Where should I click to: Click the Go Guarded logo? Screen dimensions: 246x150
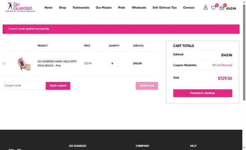(x=20, y=7)
